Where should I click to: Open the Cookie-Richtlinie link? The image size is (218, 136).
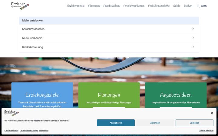(x=12, y=131)
